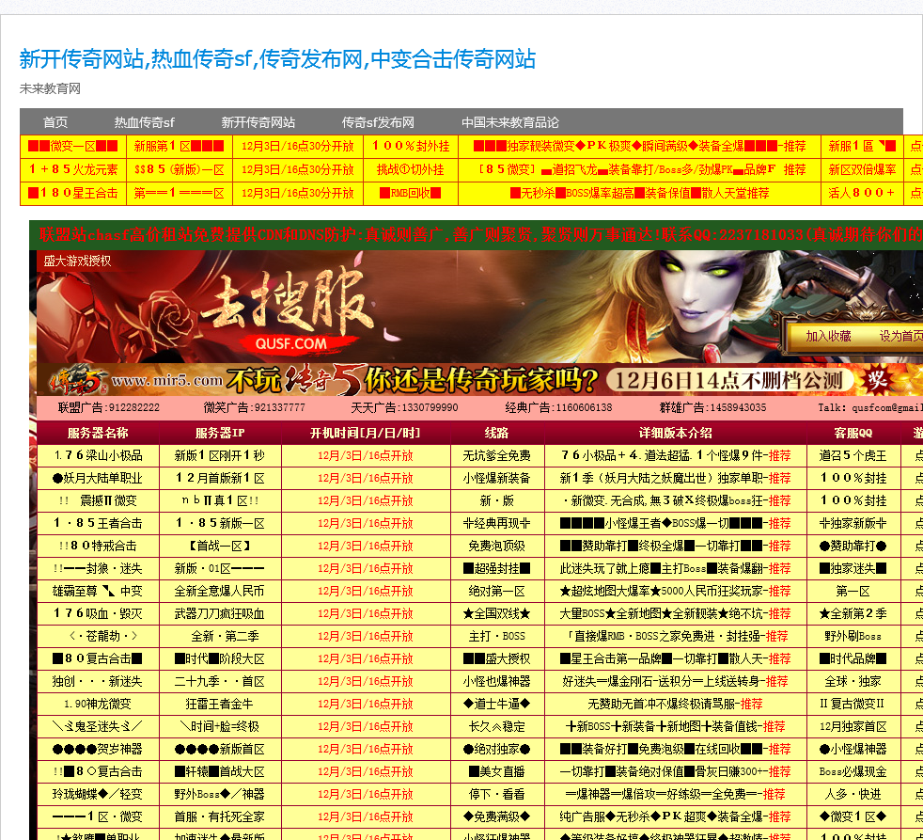Viewport: 923px width, 840px height.
Task: Click the 开机时间[月/日/时] column header
Action: click(x=365, y=433)
